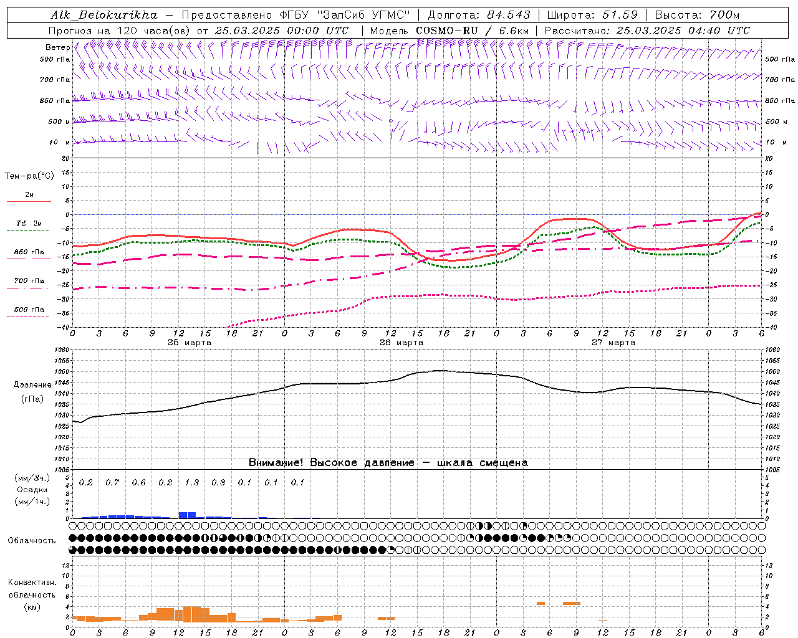
Task: Click the 0.3 precipitation value
Action: [218, 483]
